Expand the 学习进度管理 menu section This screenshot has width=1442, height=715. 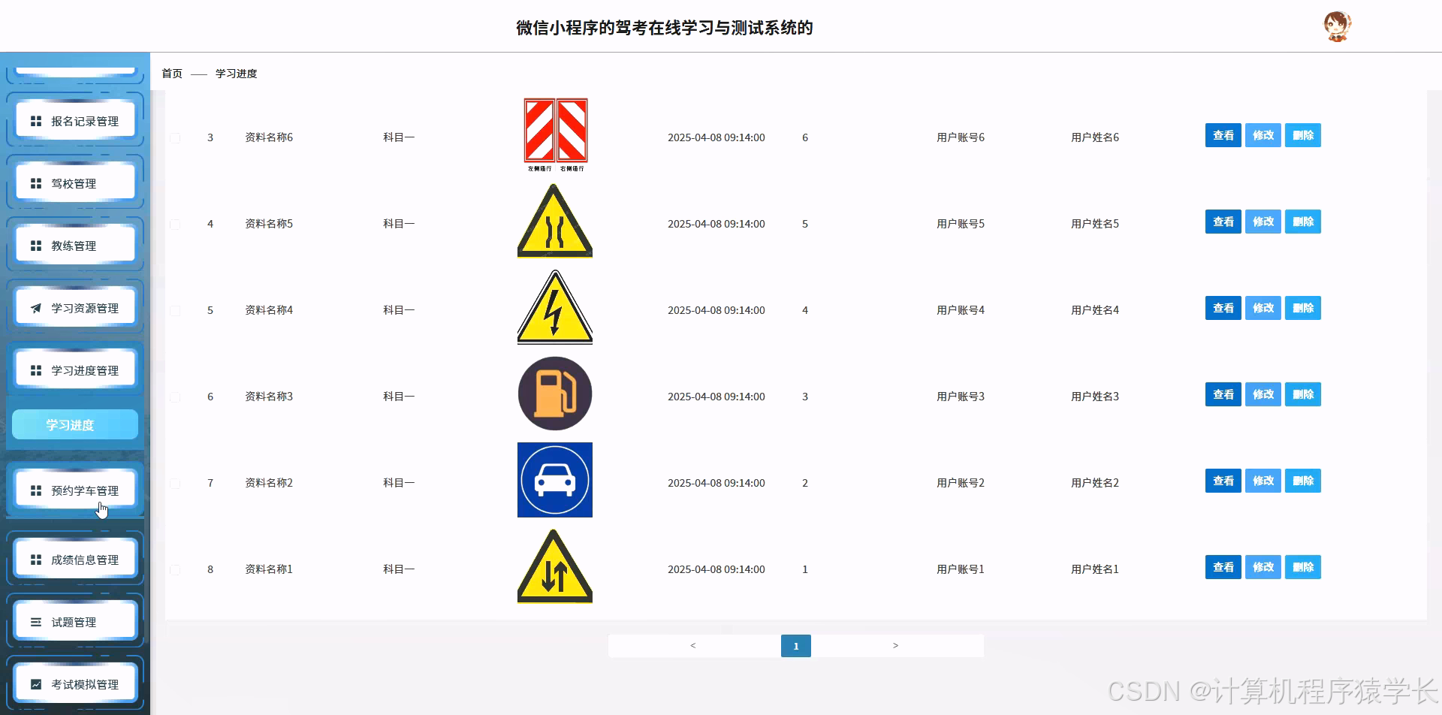click(75, 369)
